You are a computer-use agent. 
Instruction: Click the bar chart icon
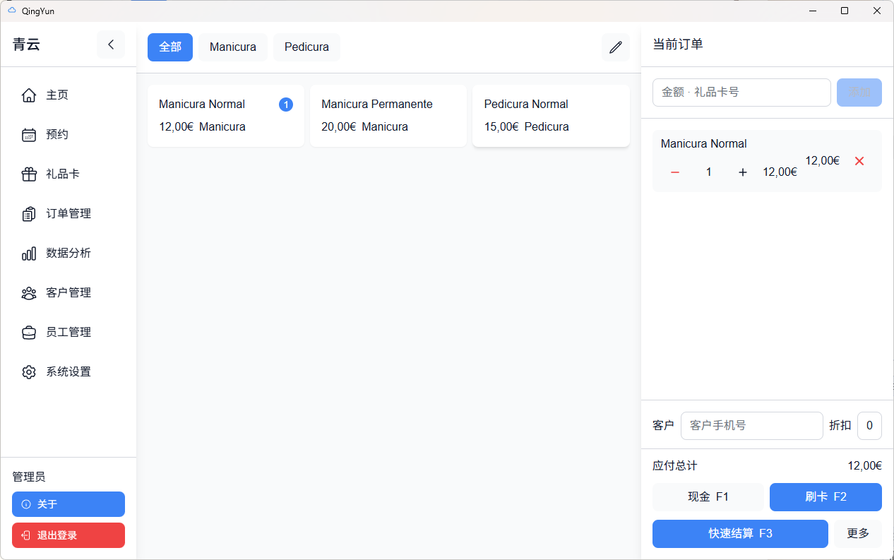29,254
